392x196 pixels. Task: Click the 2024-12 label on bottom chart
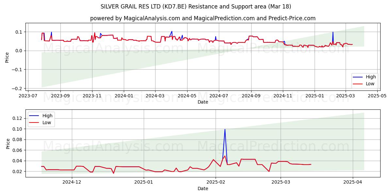point(72,183)
